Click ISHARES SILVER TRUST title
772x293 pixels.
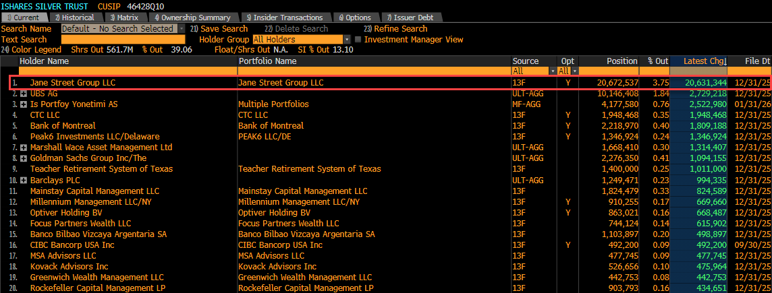click(x=45, y=6)
